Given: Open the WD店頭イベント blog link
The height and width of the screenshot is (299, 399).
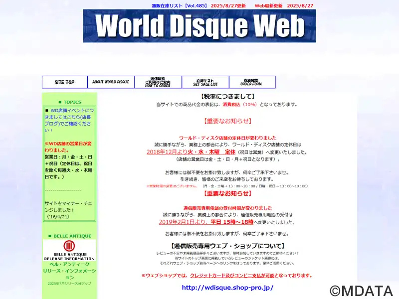Looking at the screenshot, I should [x=69, y=120].
